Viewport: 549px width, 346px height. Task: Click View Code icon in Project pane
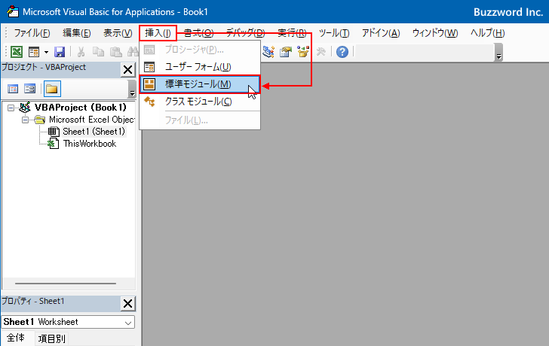[x=13, y=89]
